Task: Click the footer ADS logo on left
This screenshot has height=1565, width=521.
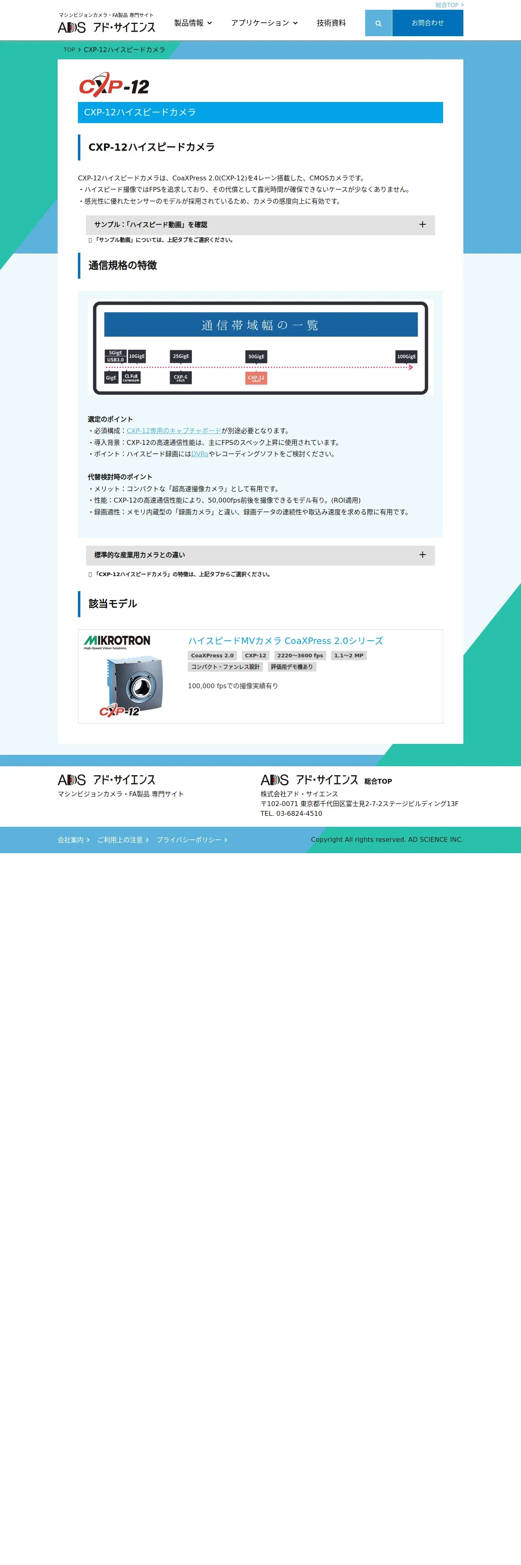Action: (107, 780)
